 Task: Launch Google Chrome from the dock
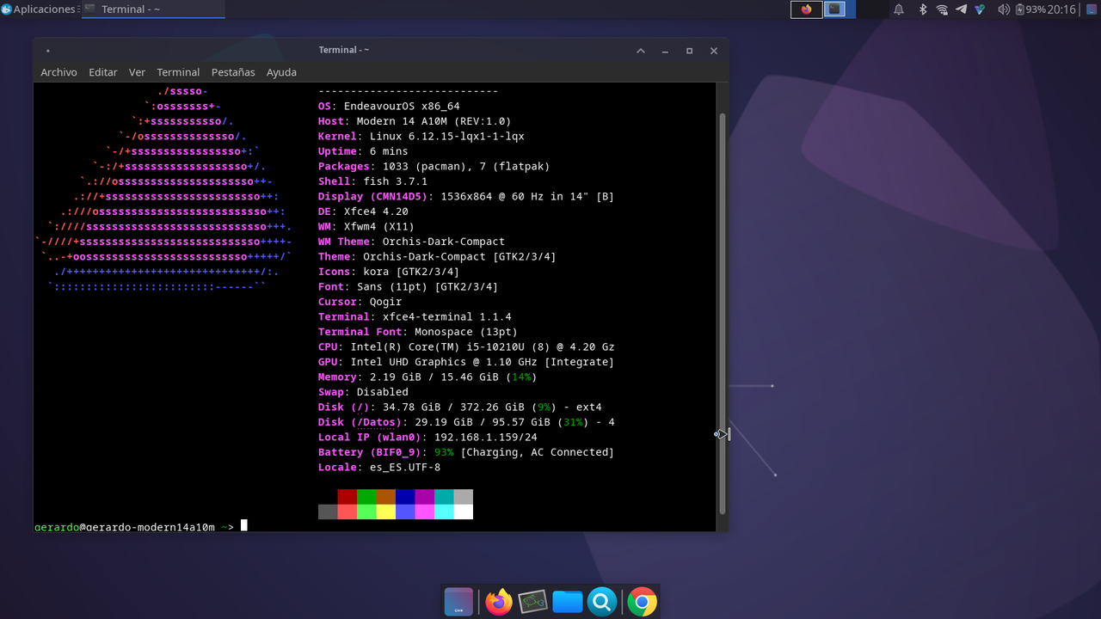(x=642, y=602)
